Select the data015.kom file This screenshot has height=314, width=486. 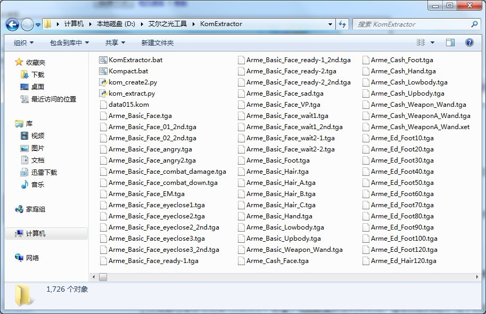tap(128, 105)
